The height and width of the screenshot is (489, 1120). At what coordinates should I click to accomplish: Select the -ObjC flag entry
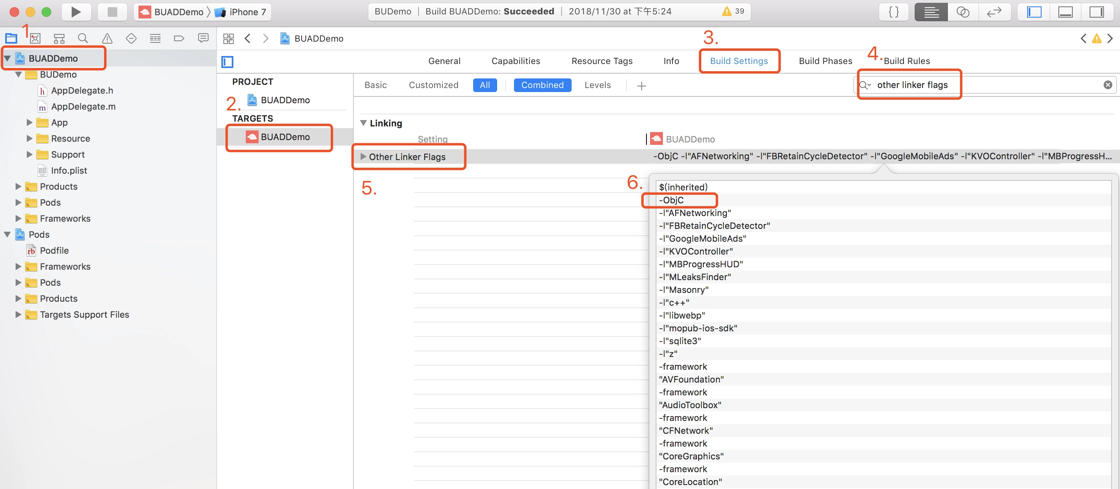(671, 200)
